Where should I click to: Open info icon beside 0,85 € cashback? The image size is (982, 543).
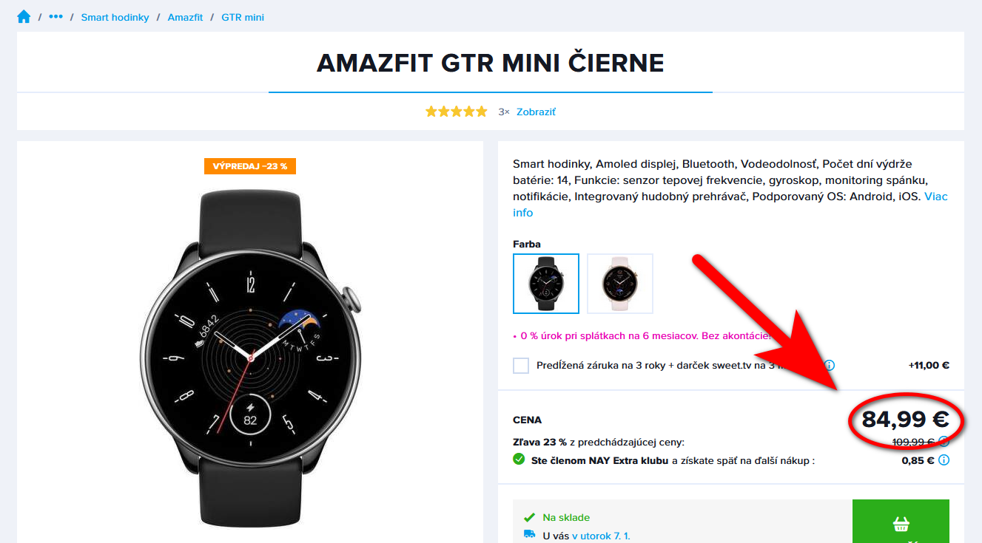(x=944, y=460)
